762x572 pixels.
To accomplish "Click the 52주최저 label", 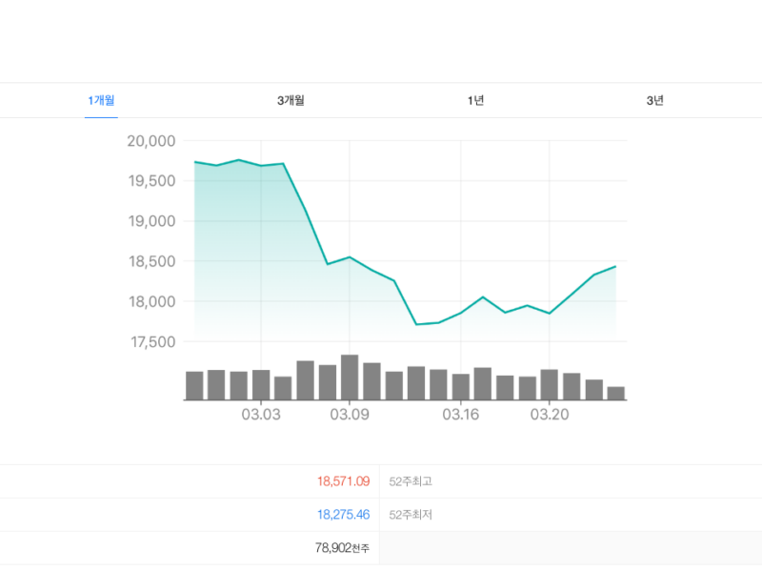I will click(411, 515).
